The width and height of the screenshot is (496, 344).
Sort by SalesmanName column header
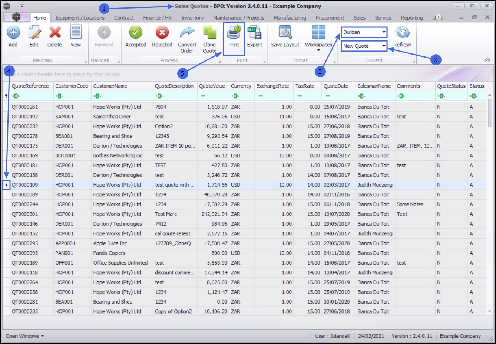pyautogui.click(x=375, y=86)
